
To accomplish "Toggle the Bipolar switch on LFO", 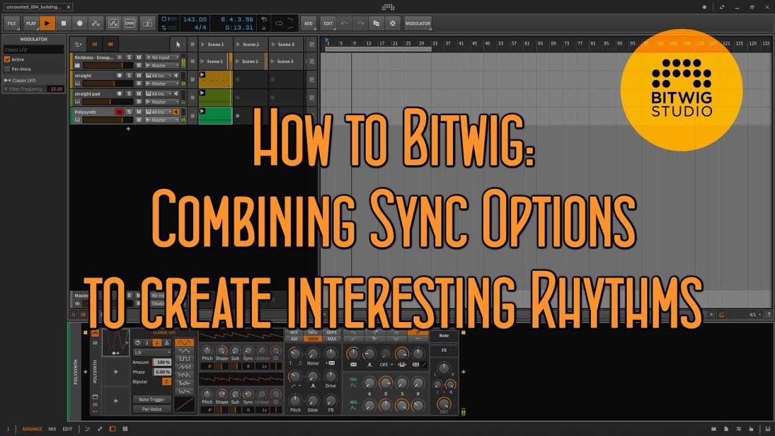I will pyautogui.click(x=167, y=381).
